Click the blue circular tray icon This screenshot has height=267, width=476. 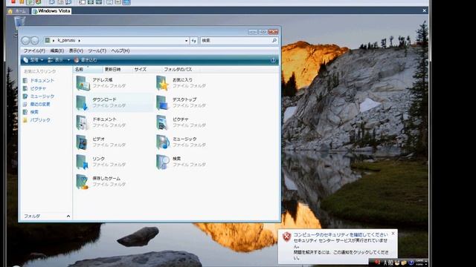tap(411, 263)
